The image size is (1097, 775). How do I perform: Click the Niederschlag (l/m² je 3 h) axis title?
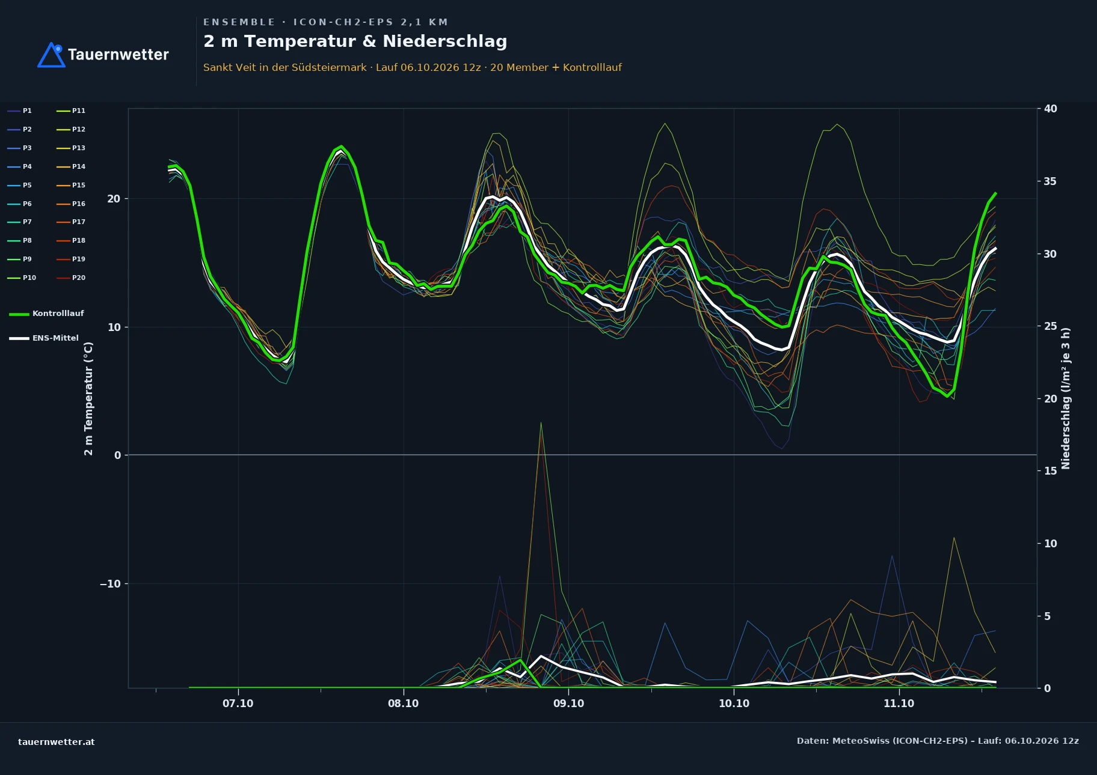pyautogui.click(x=1066, y=398)
